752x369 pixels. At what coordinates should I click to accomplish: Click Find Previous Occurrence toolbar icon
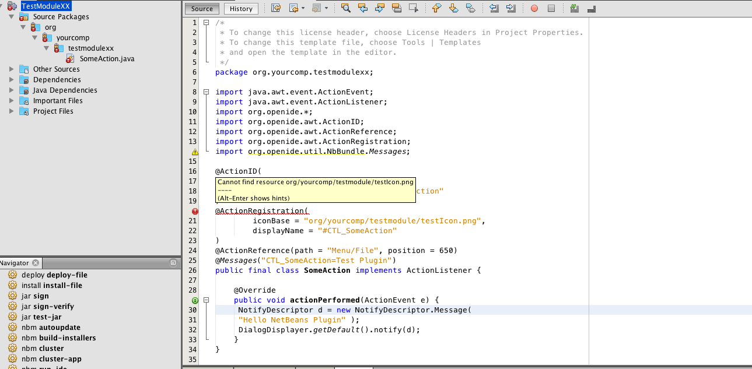(x=363, y=8)
